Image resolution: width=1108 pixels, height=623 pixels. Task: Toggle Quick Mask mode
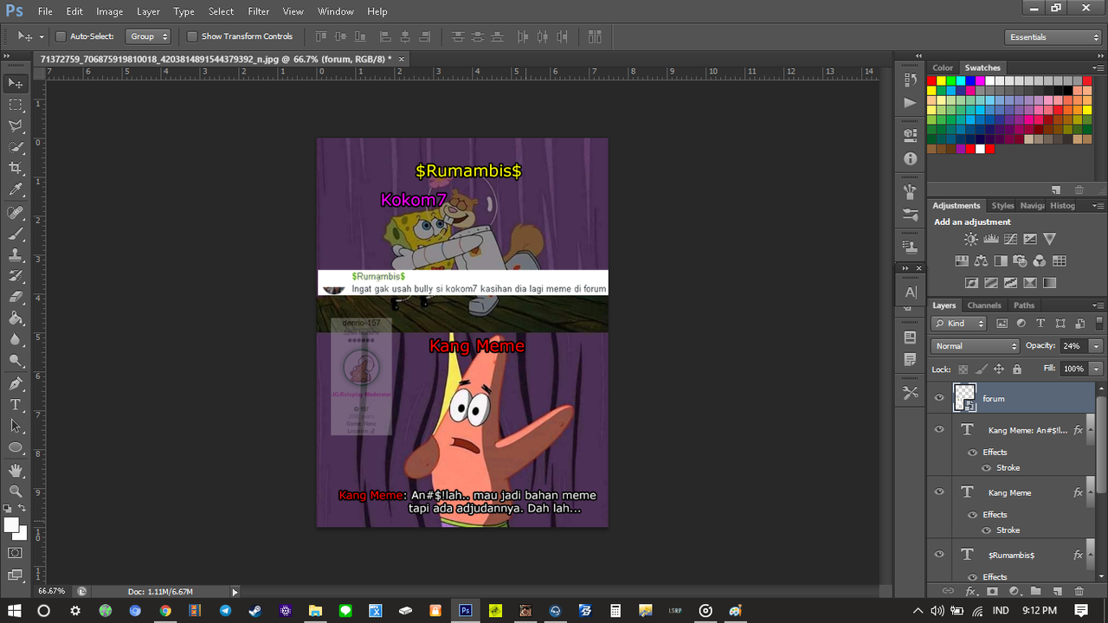coord(16,553)
